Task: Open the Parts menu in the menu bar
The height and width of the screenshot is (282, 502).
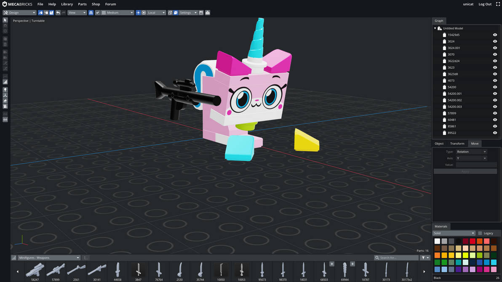Action: 82,4
